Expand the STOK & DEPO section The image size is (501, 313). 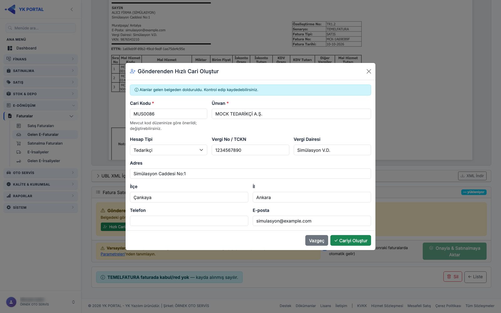(41, 94)
